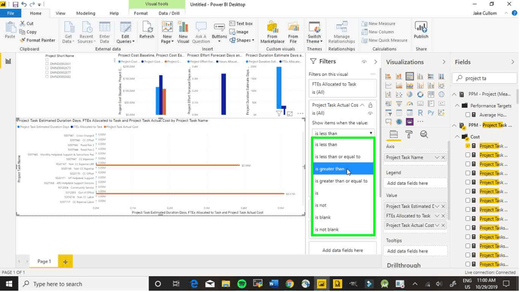
Task: Select the funnel visualization
Action: point(399,104)
